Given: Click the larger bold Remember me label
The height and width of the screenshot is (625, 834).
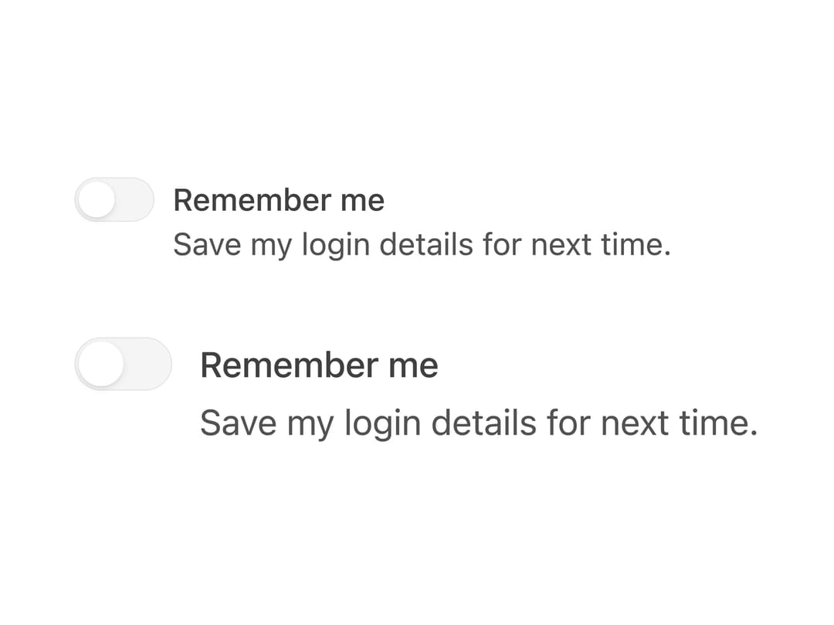Looking at the screenshot, I should coord(319,365).
